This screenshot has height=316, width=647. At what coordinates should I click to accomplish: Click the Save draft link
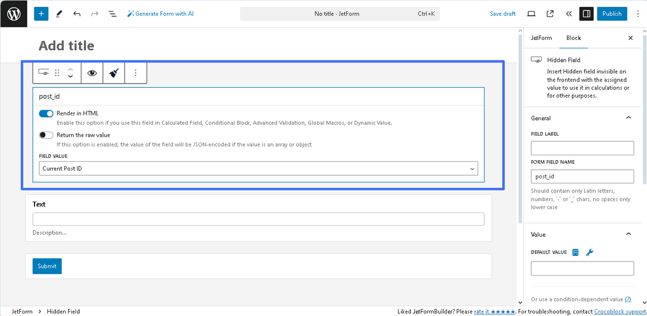click(x=503, y=13)
